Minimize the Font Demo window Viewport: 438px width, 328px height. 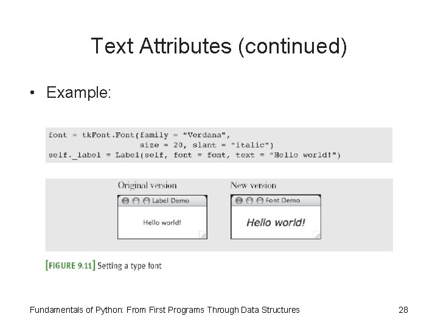(249, 200)
